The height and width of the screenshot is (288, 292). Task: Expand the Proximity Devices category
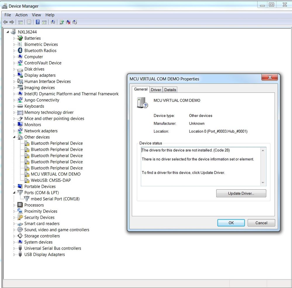14,211
